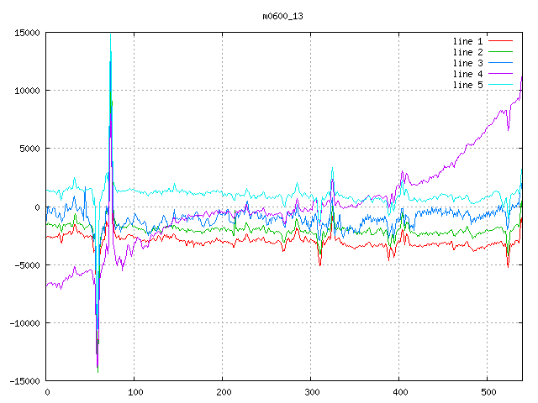This screenshot has width=538, height=403.
Task: Select blue line sample beside 'line 3'
Action: click(501, 63)
